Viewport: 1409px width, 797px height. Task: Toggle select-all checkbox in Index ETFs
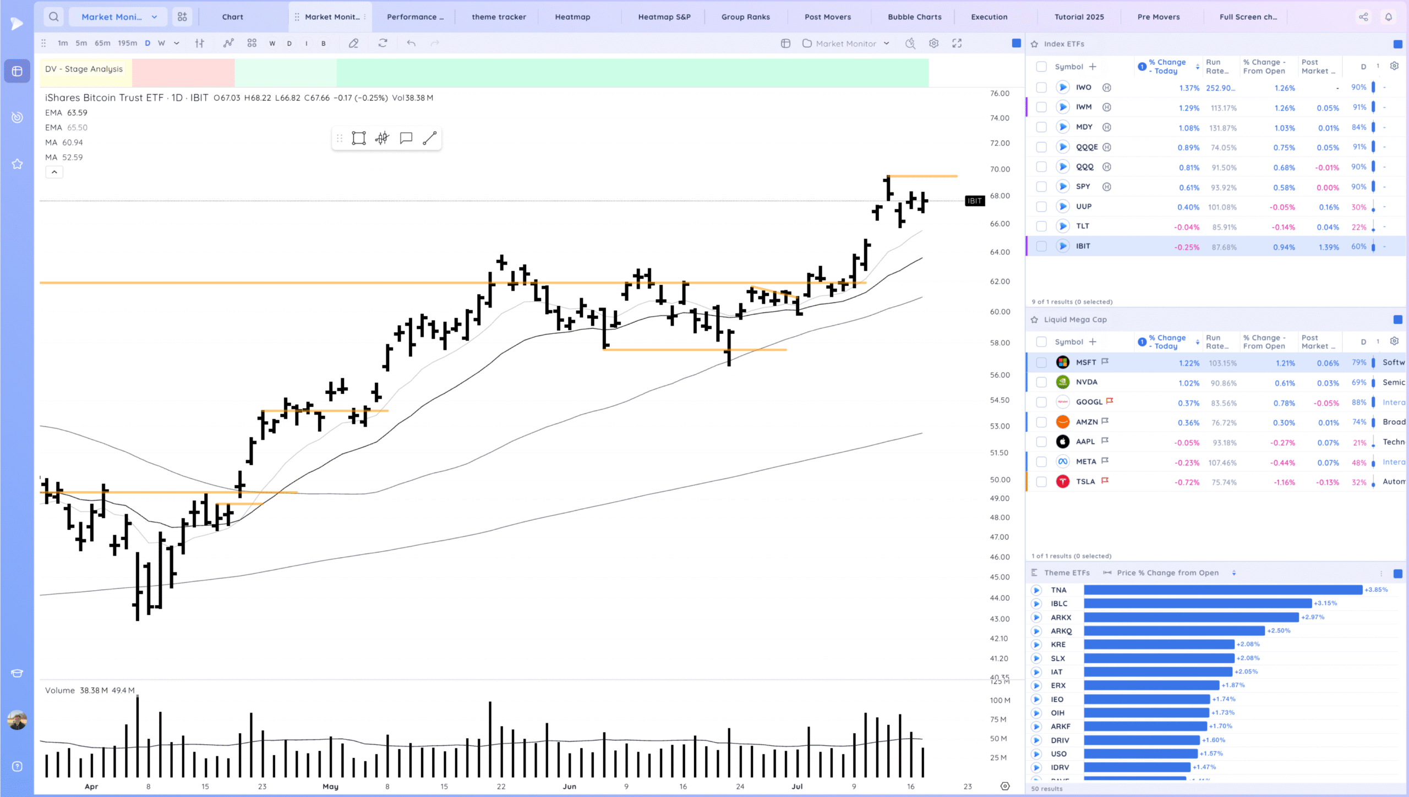point(1041,67)
